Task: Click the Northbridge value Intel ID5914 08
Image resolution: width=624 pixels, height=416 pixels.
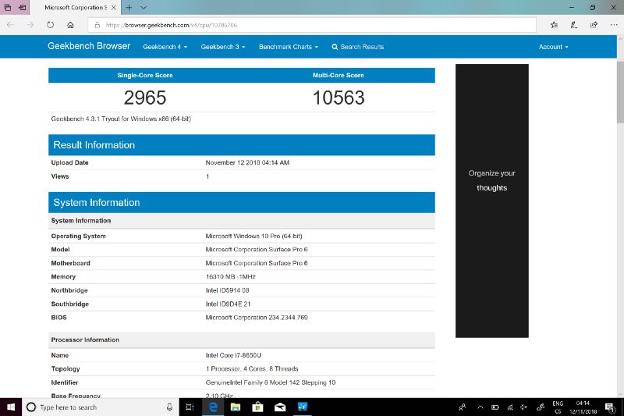Action: pos(227,290)
